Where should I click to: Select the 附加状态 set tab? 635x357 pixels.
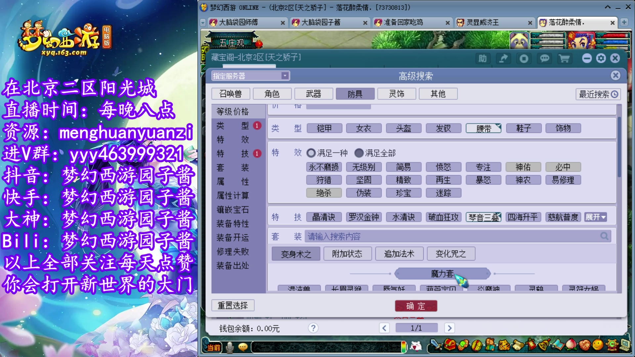coord(347,254)
